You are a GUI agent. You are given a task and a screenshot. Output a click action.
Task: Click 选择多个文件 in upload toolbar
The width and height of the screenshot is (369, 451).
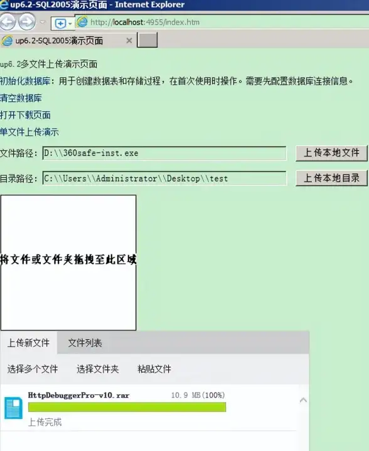pos(33,369)
